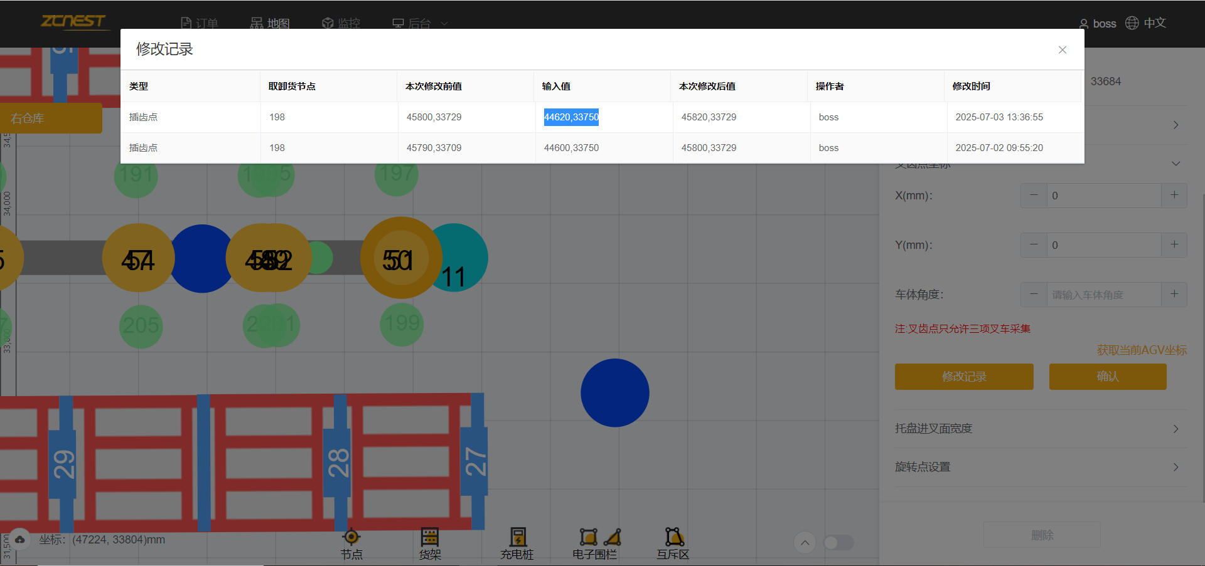Select the 互斥区 exclusion zone icon

coord(674,537)
